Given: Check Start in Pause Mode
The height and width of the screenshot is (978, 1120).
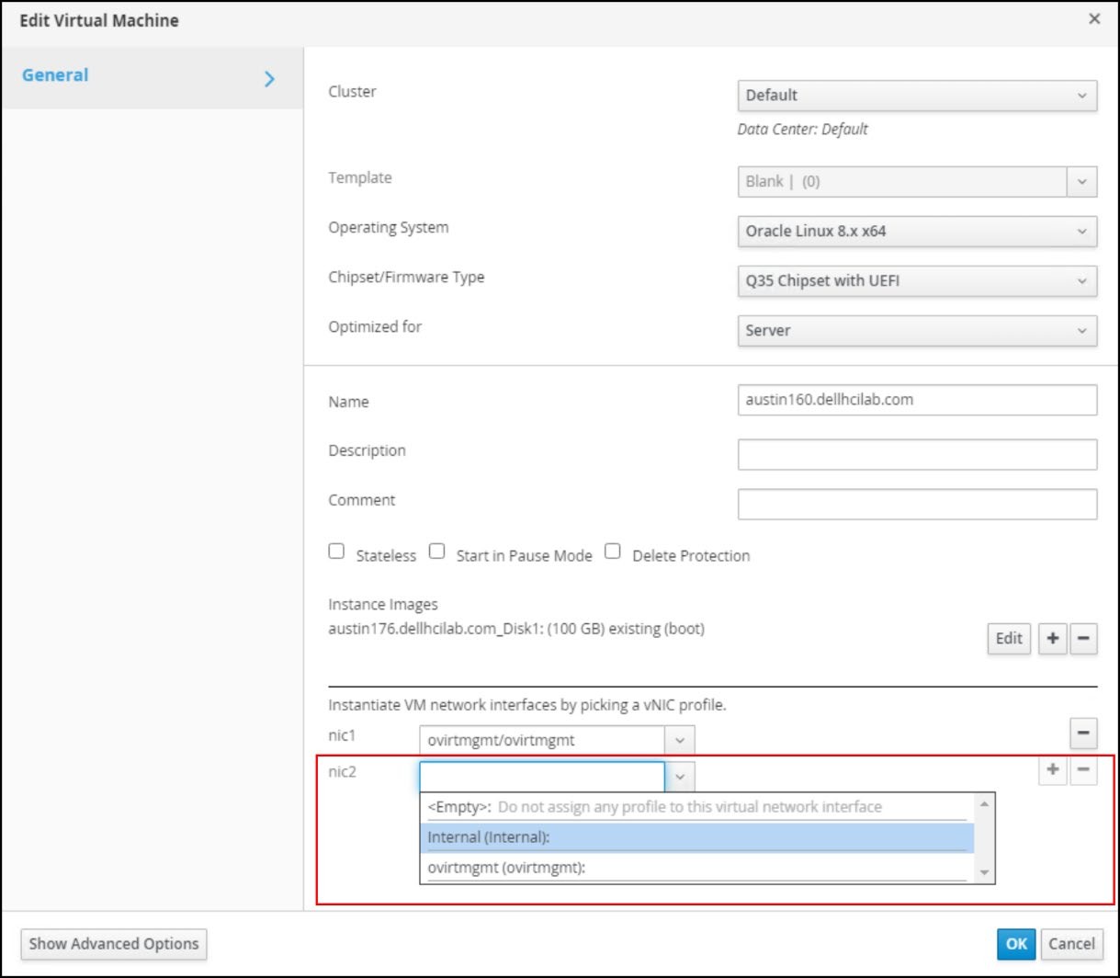Looking at the screenshot, I should click(x=436, y=550).
